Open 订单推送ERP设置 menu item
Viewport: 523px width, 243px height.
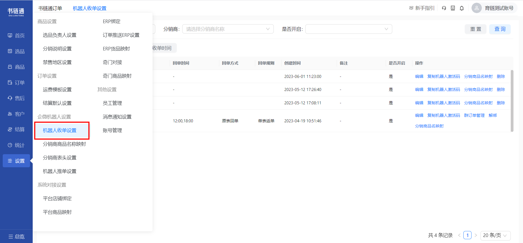tap(121, 35)
